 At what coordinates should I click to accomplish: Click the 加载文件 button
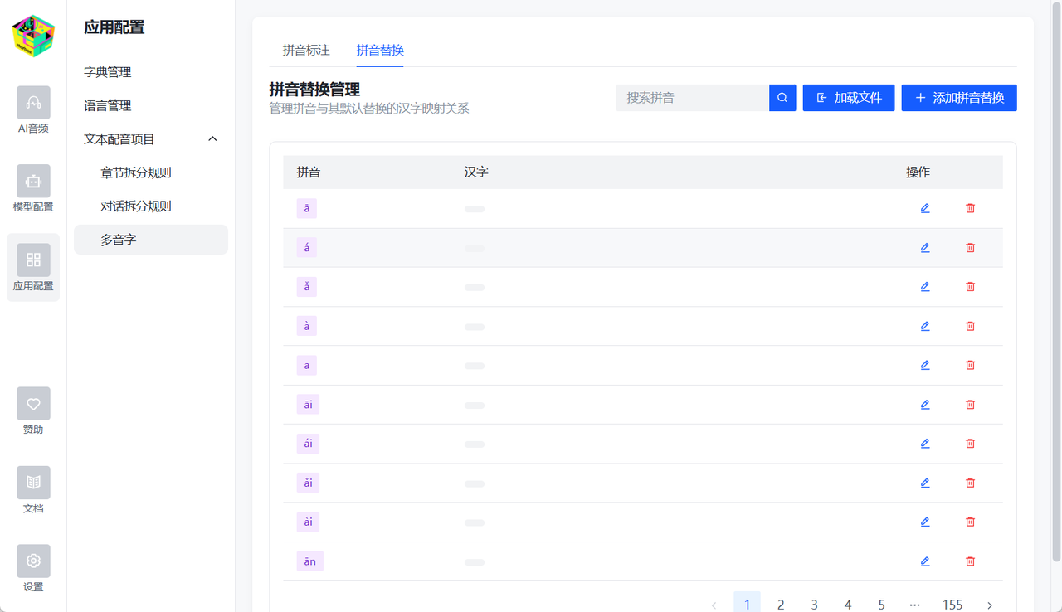pos(848,97)
